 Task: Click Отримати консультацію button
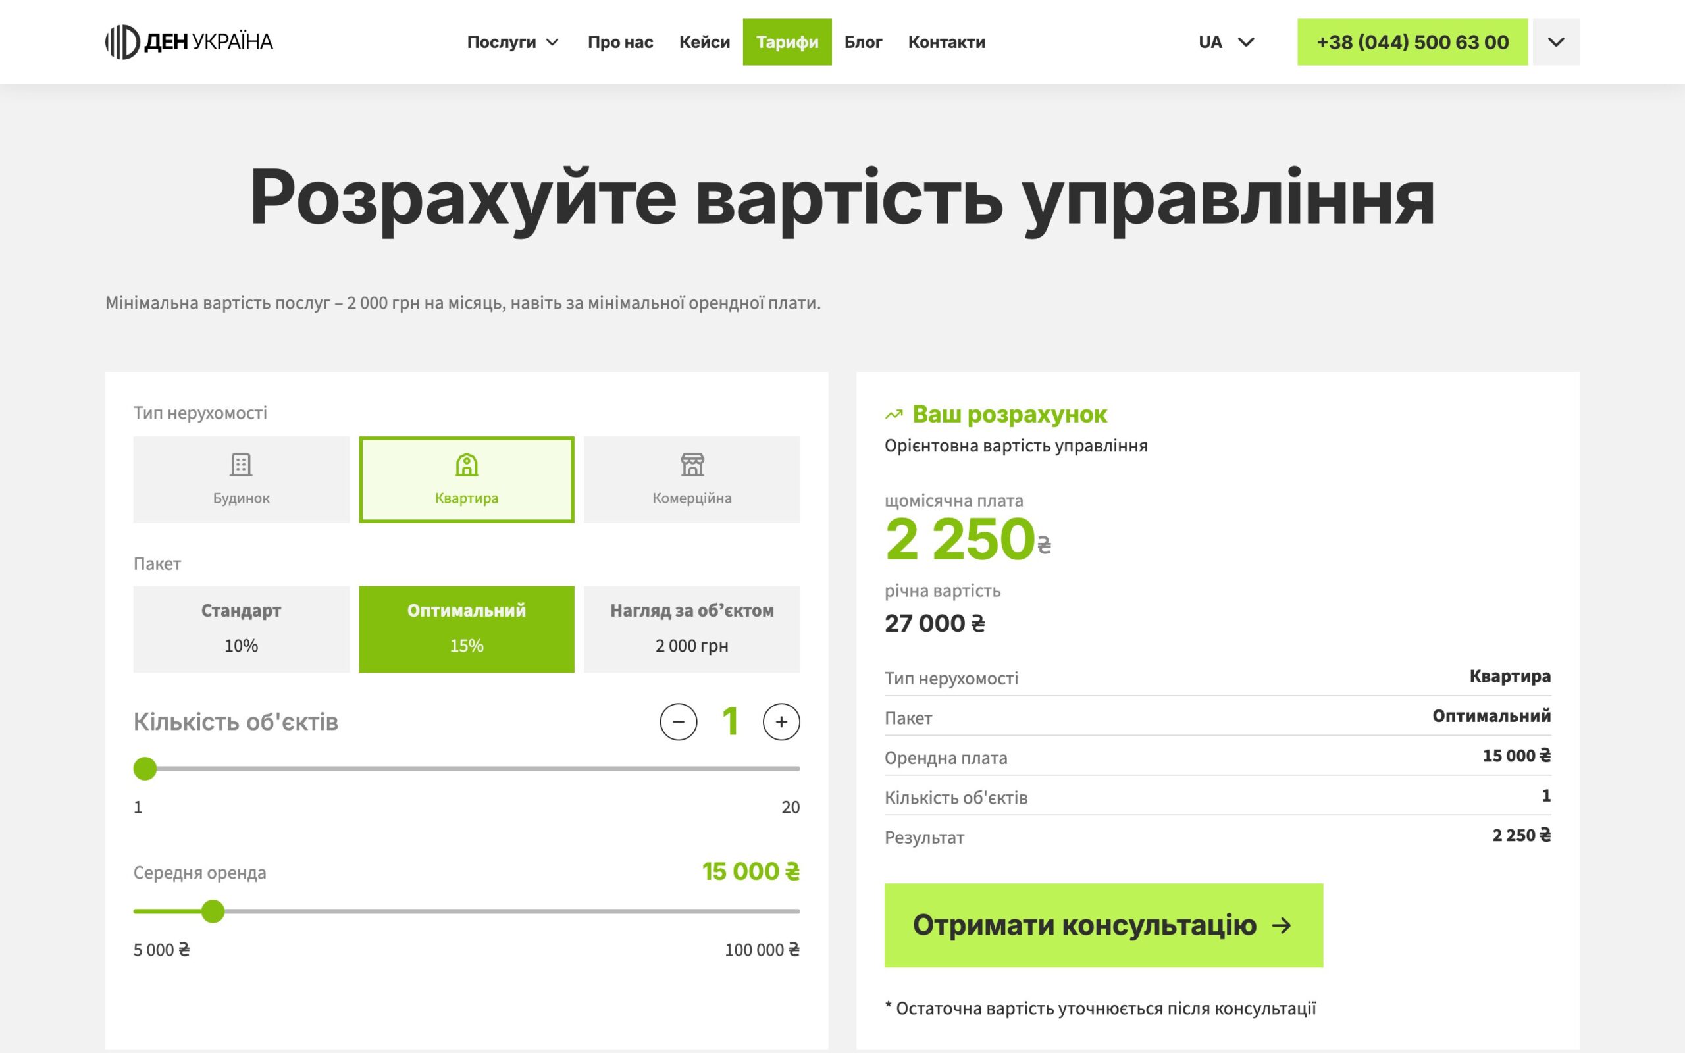click(x=1104, y=925)
